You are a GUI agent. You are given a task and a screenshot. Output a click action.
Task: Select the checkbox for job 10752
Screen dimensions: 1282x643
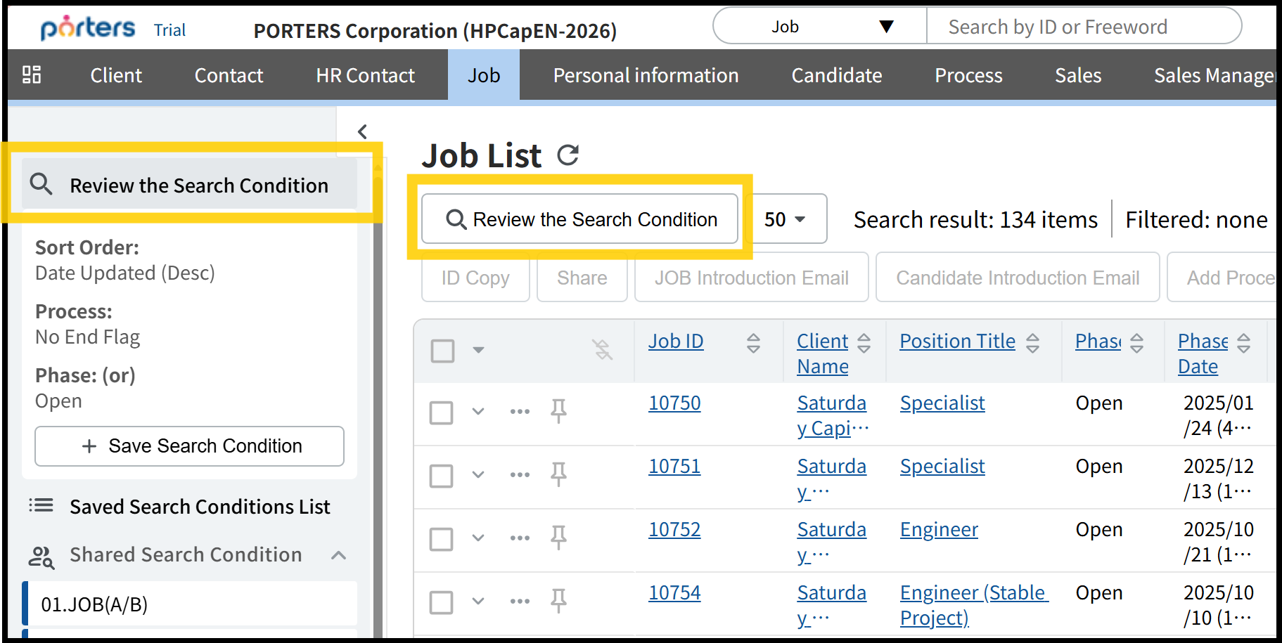pyautogui.click(x=442, y=539)
